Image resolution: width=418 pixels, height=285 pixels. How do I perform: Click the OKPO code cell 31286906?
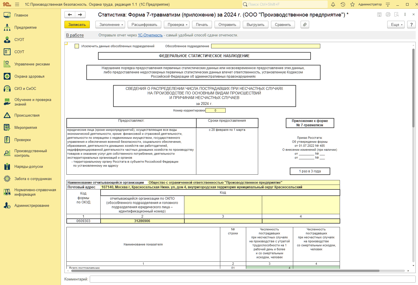point(142,221)
